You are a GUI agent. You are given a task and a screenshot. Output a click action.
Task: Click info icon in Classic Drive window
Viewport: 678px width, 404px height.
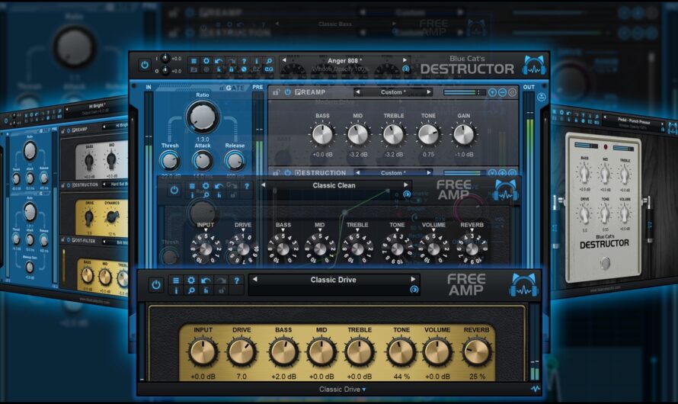[x=176, y=290]
